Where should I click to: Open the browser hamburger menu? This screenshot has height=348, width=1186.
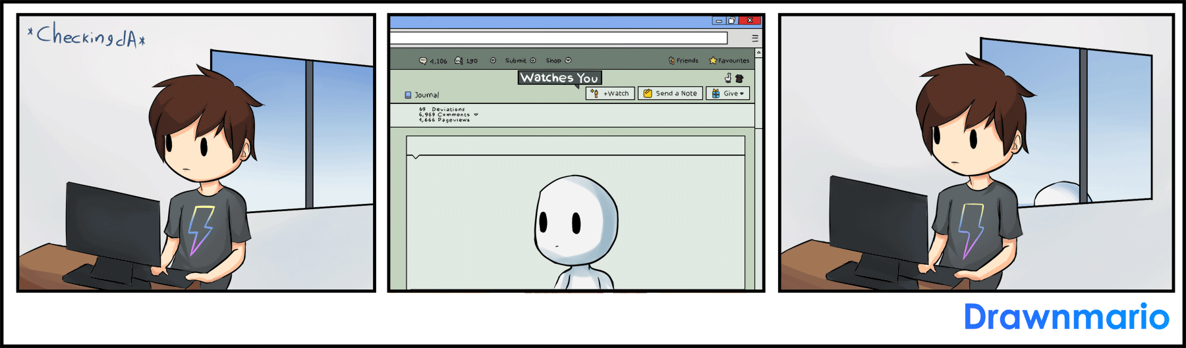(x=755, y=38)
